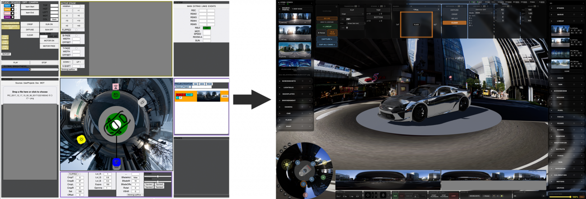Click the +45 rotation button in Active Stage
The width and height of the screenshot is (586, 199).
coord(78,26)
